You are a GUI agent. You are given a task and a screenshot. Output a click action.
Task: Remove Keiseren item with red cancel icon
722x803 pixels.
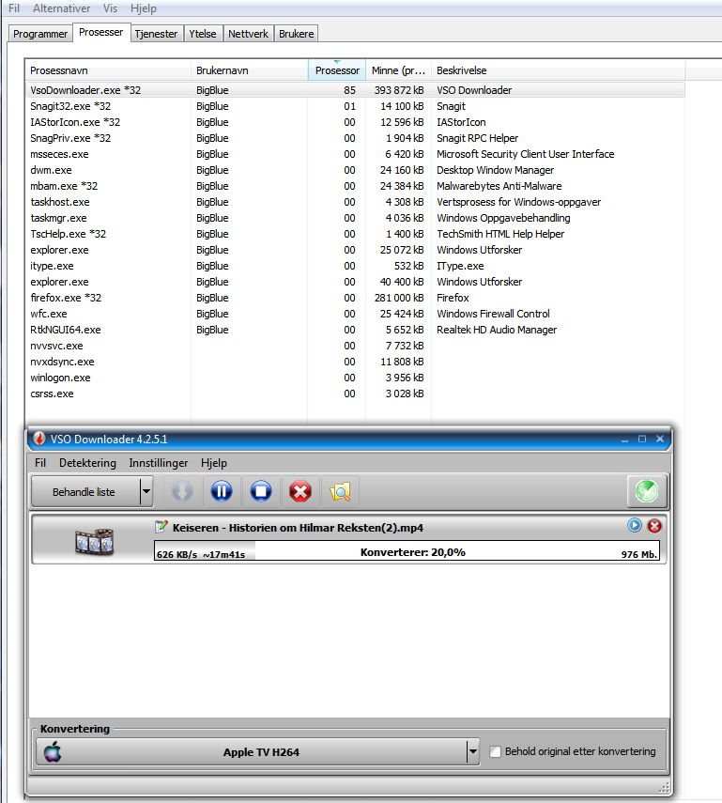click(654, 526)
